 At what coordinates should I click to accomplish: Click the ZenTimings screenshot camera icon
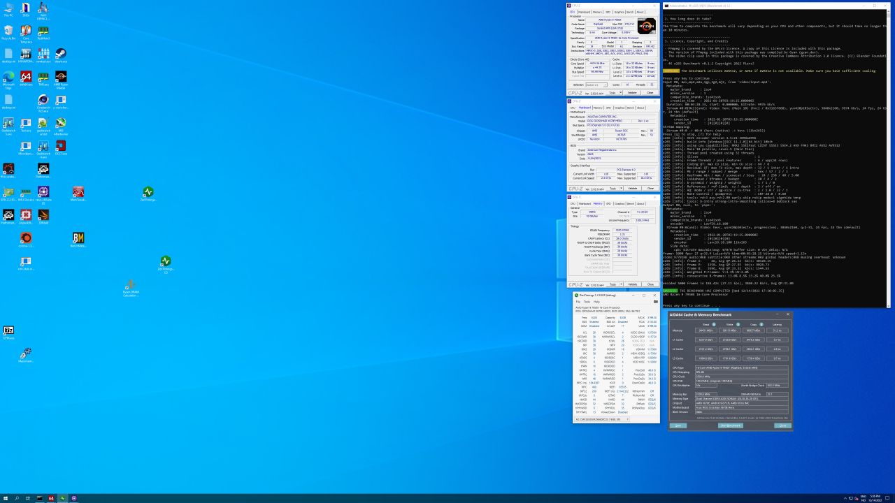click(655, 302)
